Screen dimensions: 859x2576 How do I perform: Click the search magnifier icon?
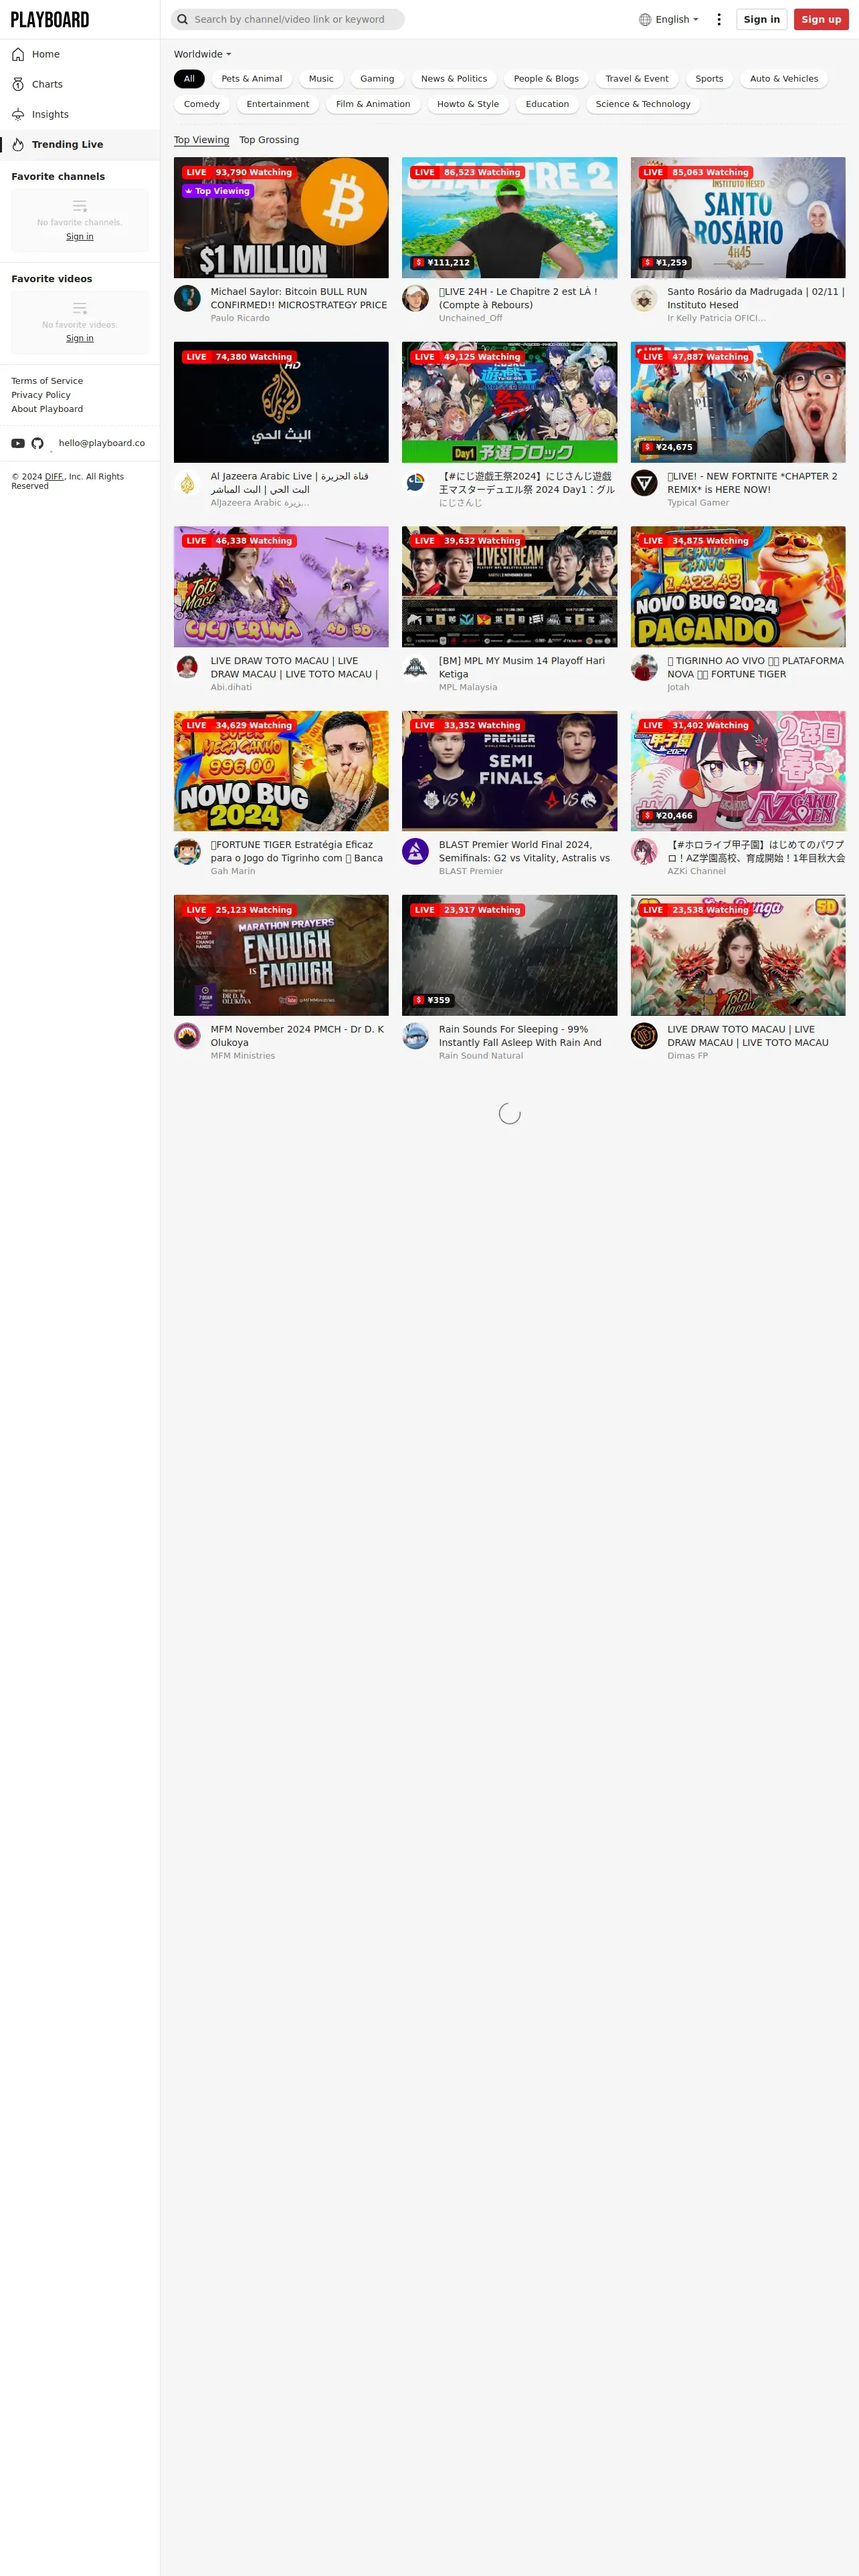[183, 19]
